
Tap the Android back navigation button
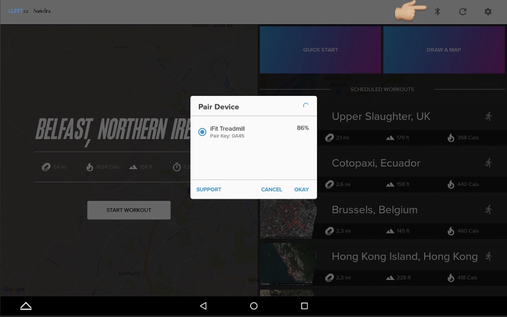pos(203,306)
